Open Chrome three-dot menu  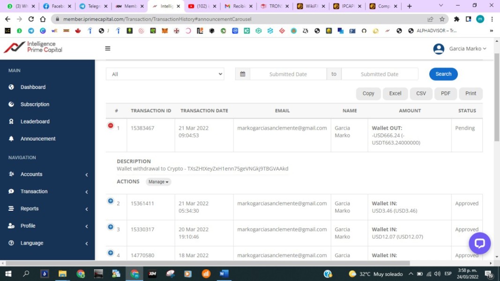pos(492,19)
